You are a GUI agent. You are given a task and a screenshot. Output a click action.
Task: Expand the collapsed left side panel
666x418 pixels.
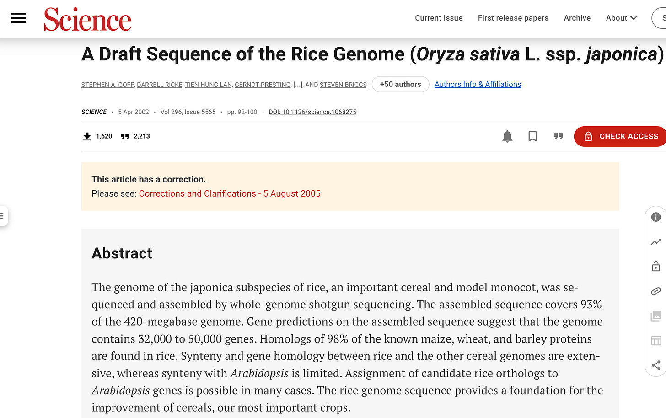3,216
